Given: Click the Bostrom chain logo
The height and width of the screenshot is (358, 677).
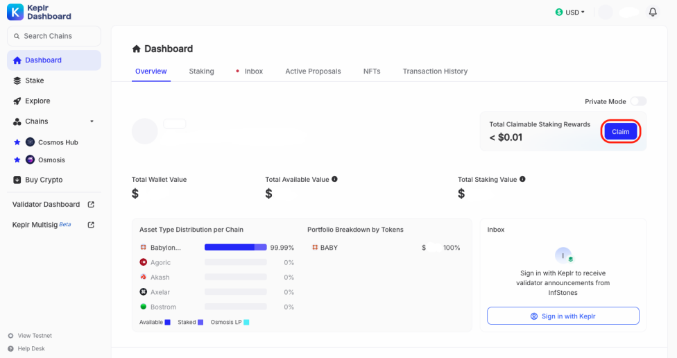Looking at the screenshot, I should coord(144,307).
